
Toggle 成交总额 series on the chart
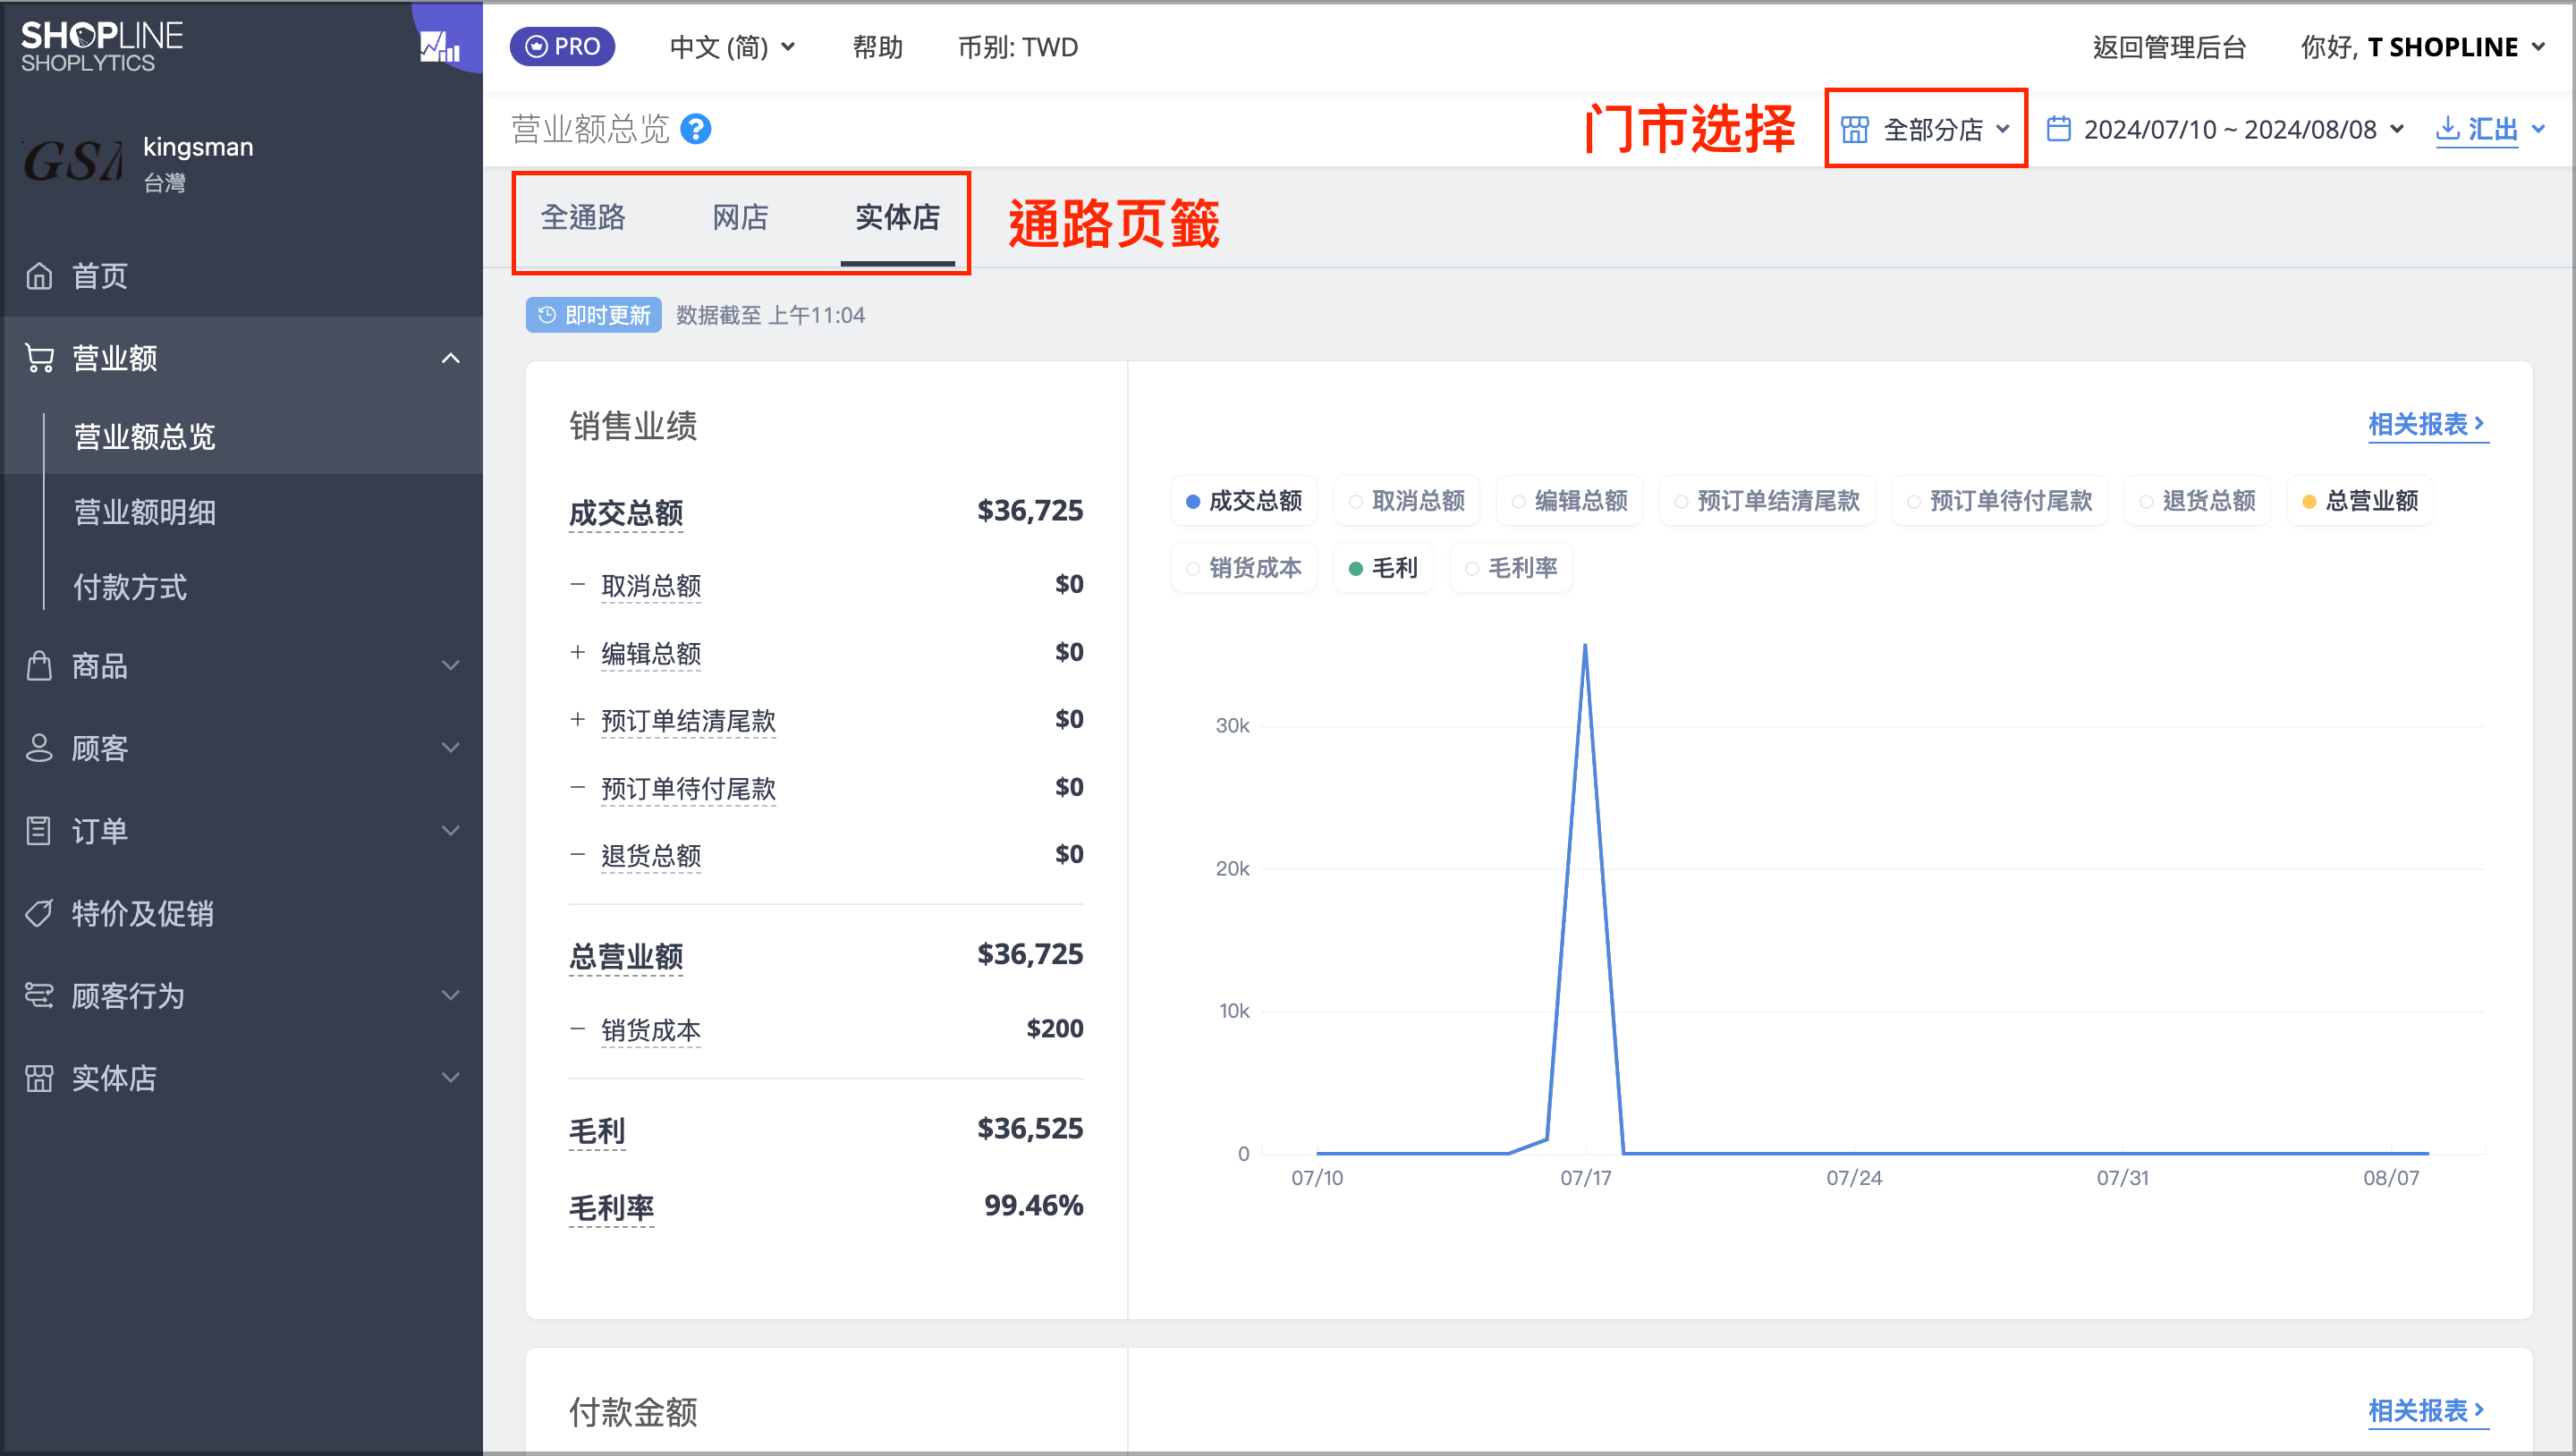coord(1243,500)
